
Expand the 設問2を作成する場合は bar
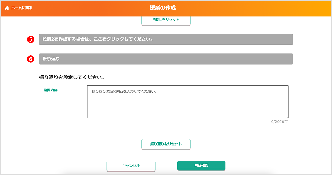pos(166,39)
